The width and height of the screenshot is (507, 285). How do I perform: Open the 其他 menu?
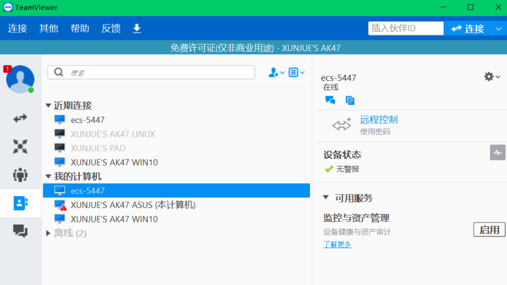pos(48,28)
